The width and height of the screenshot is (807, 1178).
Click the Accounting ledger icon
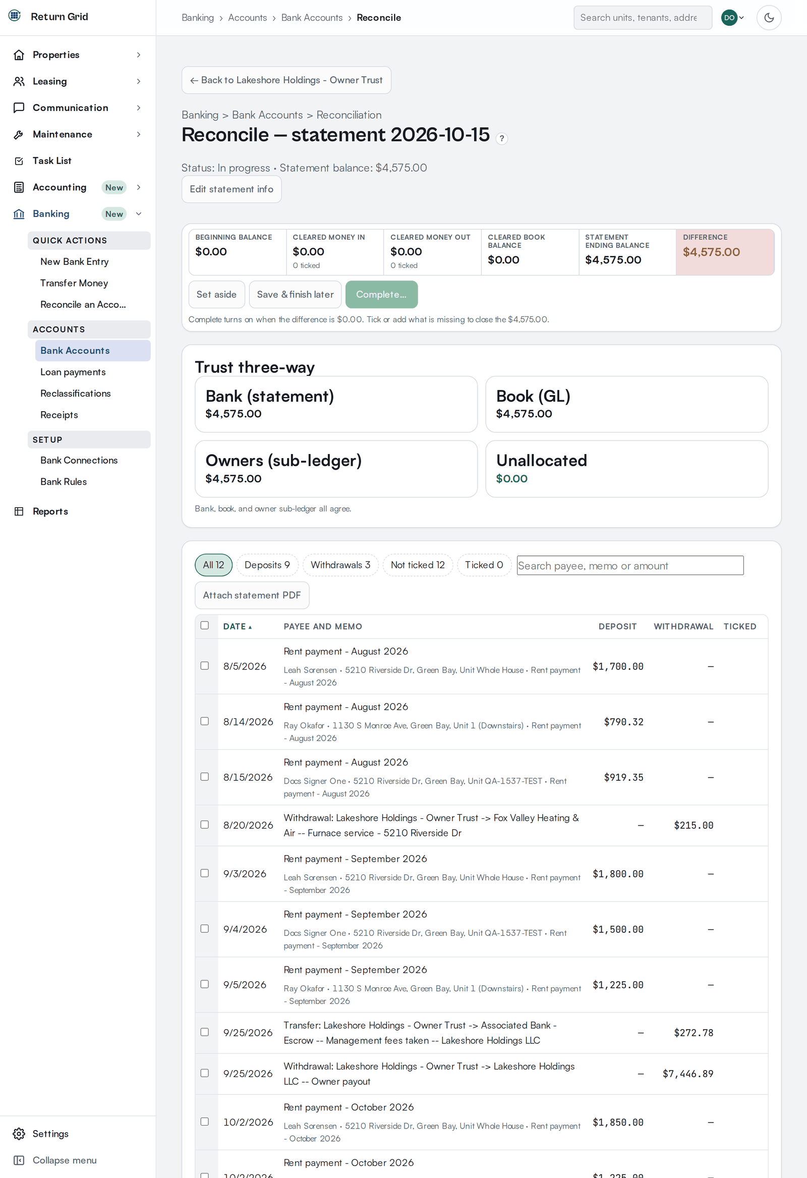pos(19,187)
